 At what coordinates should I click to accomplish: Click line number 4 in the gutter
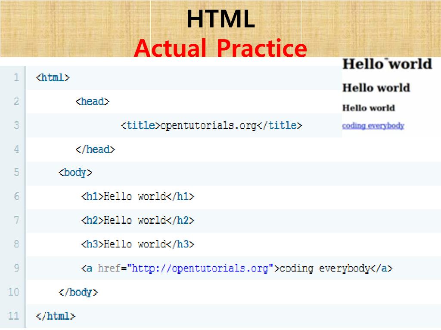[16, 149]
